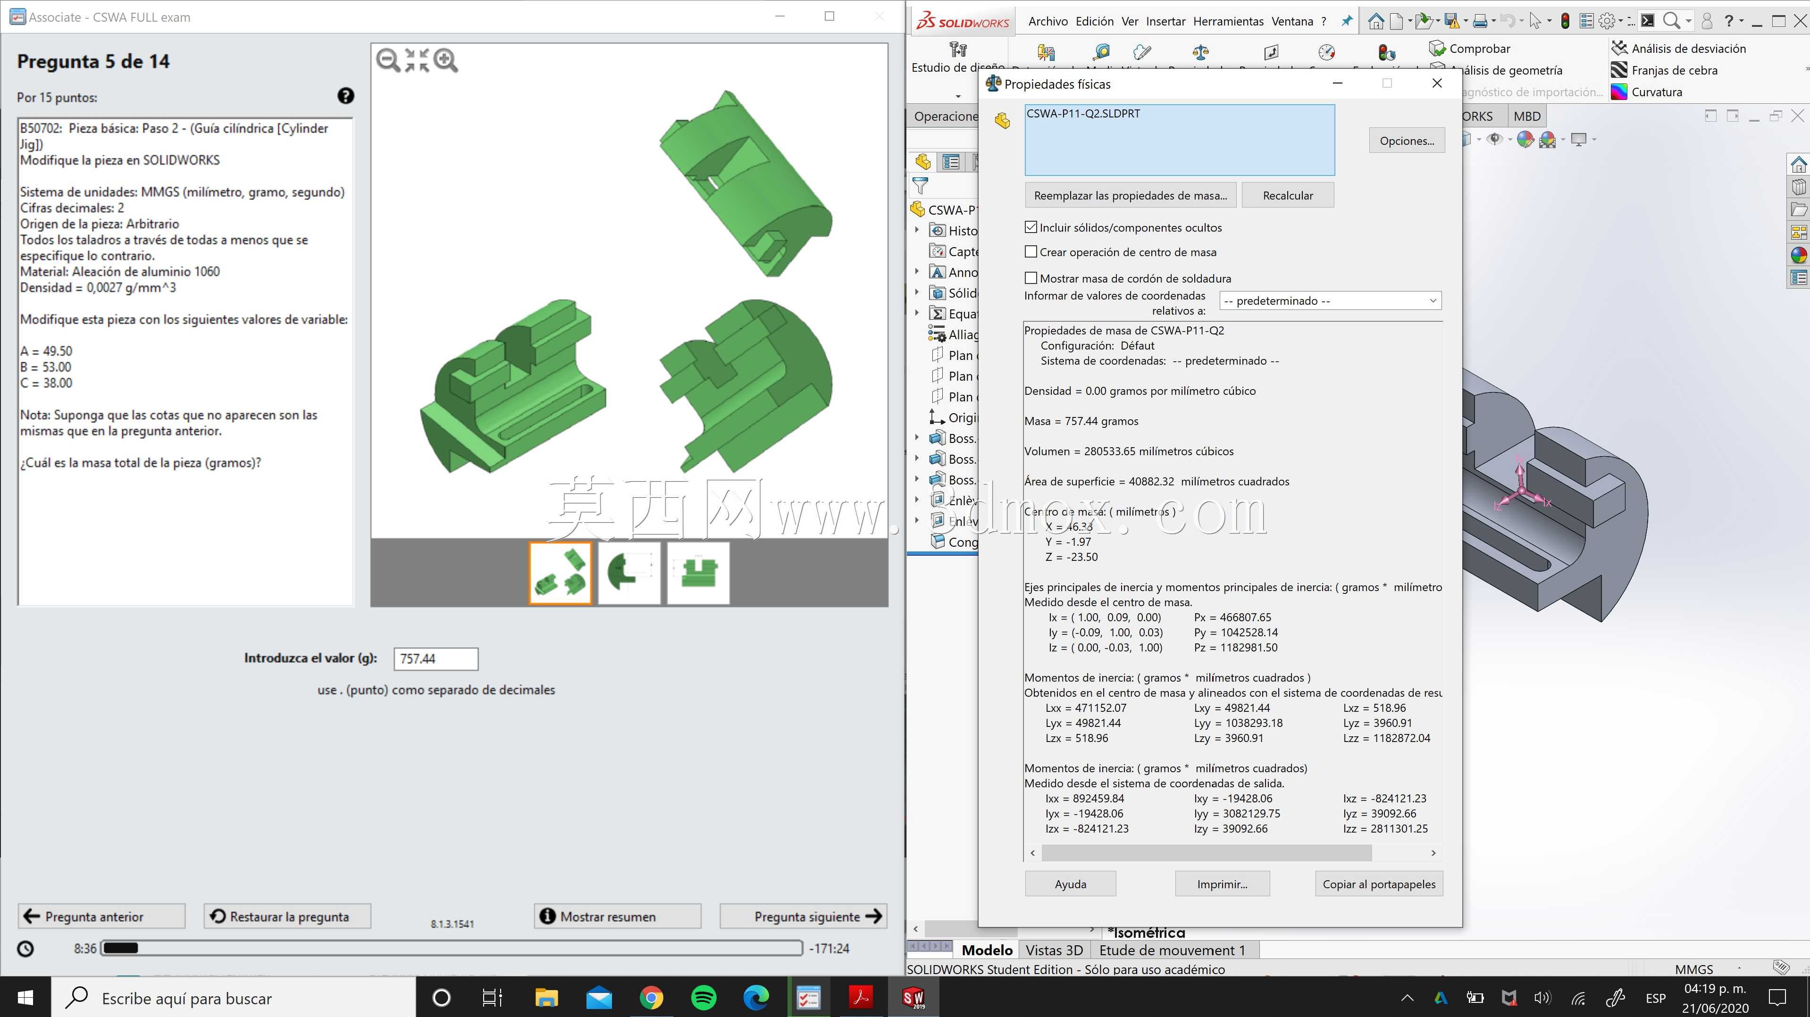Click the SOLIDWORKS search magnifier
Screen dimensions: 1810x1017
tap(1672, 21)
